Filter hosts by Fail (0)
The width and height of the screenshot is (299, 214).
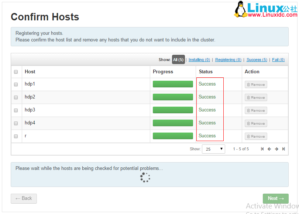click(x=278, y=60)
